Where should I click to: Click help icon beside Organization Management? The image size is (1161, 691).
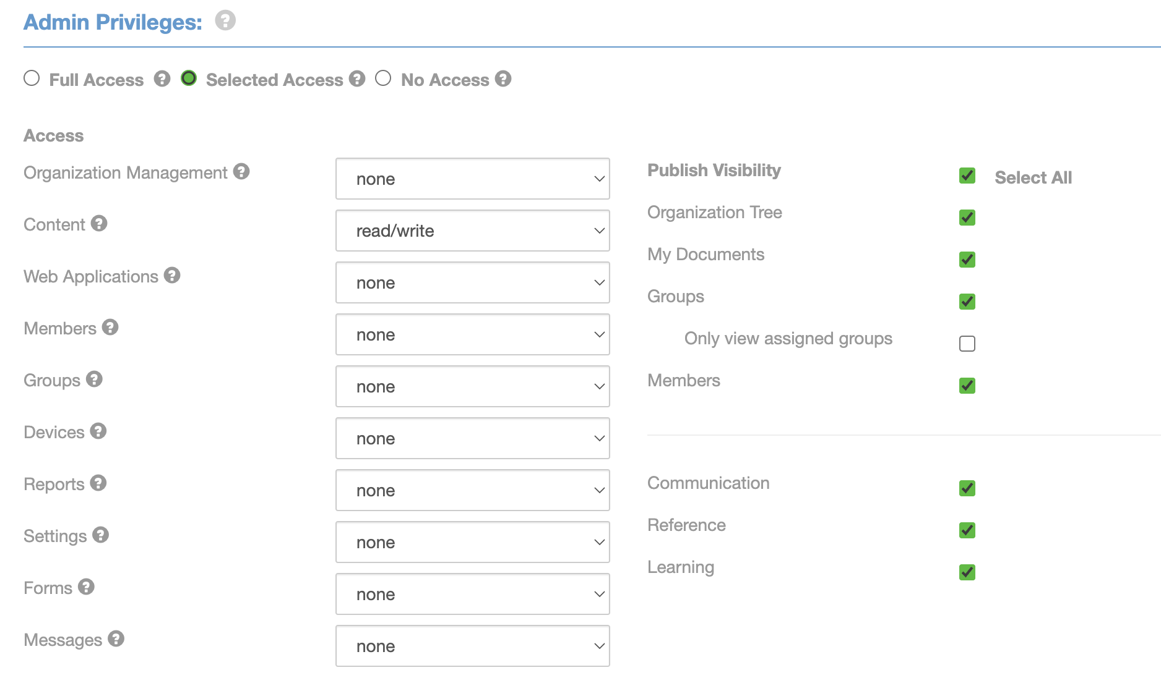tap(241, 171)
